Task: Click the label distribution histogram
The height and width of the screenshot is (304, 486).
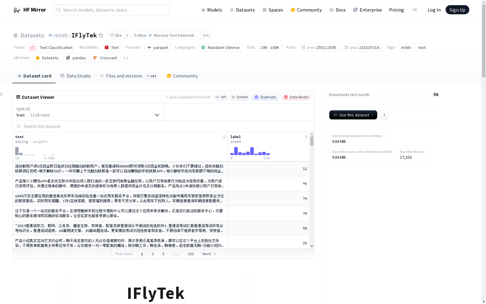Action: 250,151
